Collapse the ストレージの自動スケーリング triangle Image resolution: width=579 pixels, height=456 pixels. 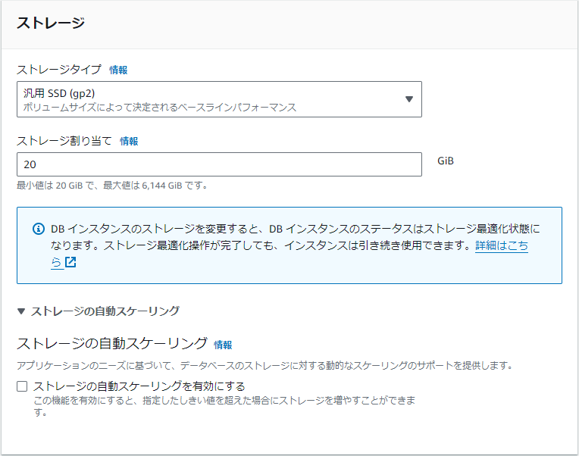[x=21, y=311]
